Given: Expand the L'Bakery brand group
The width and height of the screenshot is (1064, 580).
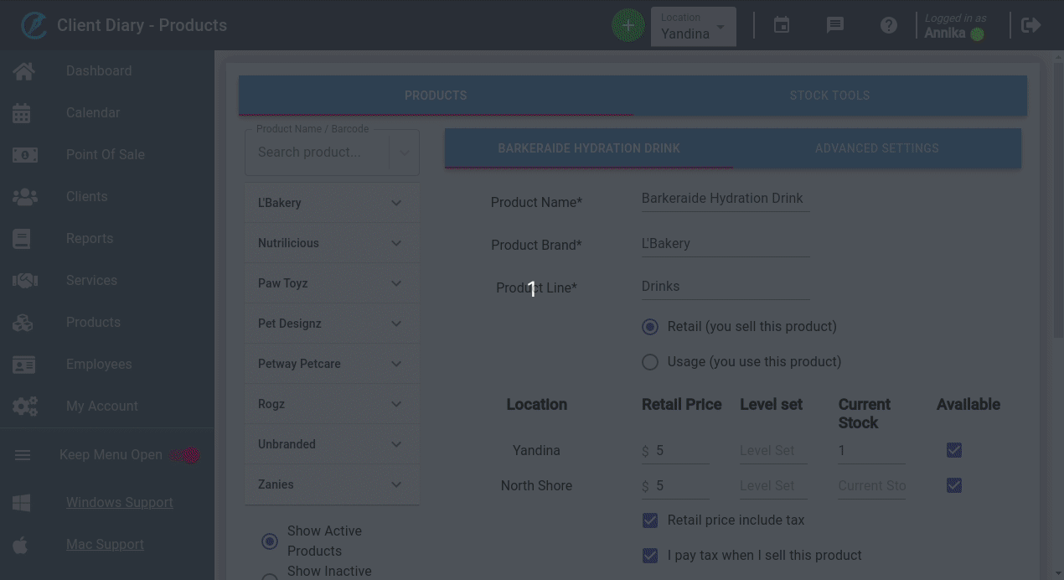Looking at the screenshot, I should [332, 203].
